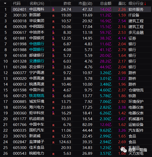Select stock name 新诺威

coord(35,136)
